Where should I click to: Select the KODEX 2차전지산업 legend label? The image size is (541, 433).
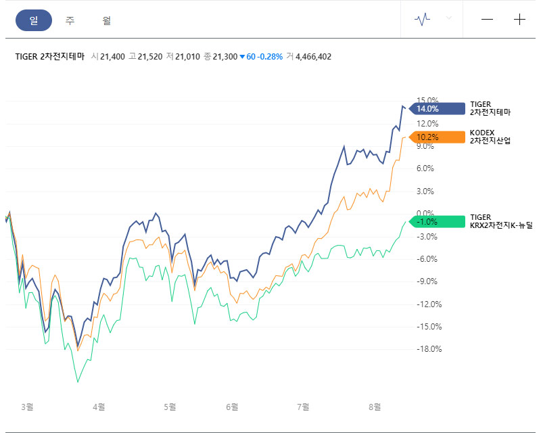[x=490, y=137]
